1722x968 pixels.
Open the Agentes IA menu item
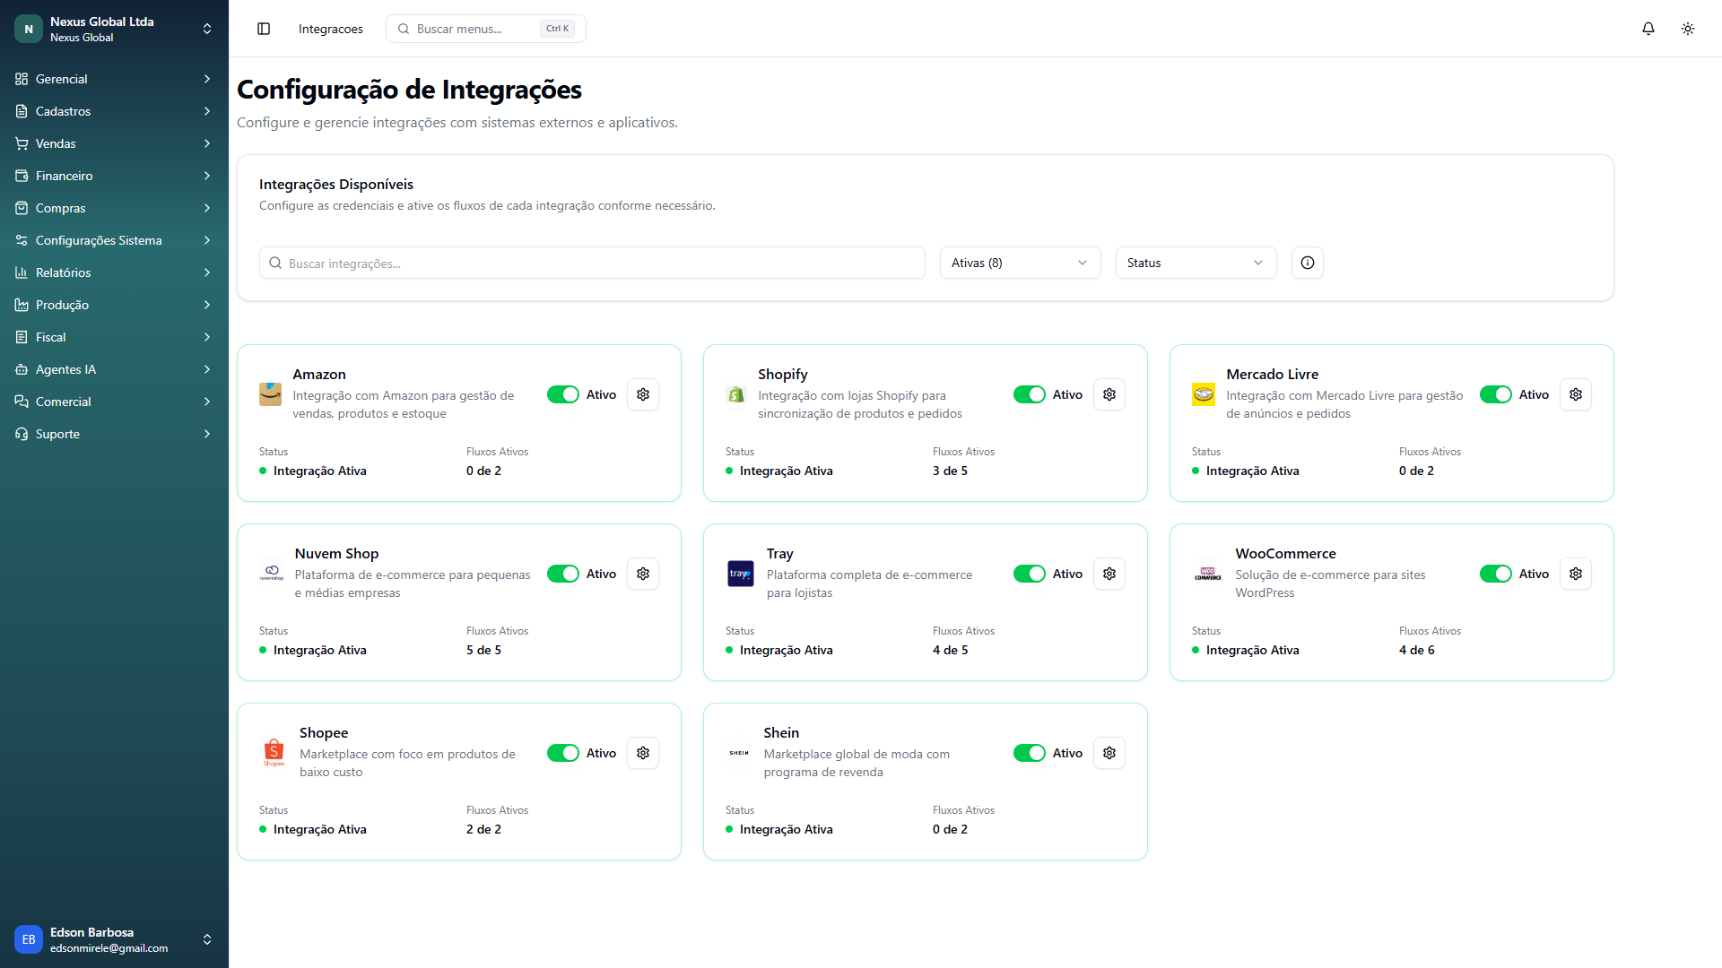coord(114,369)
